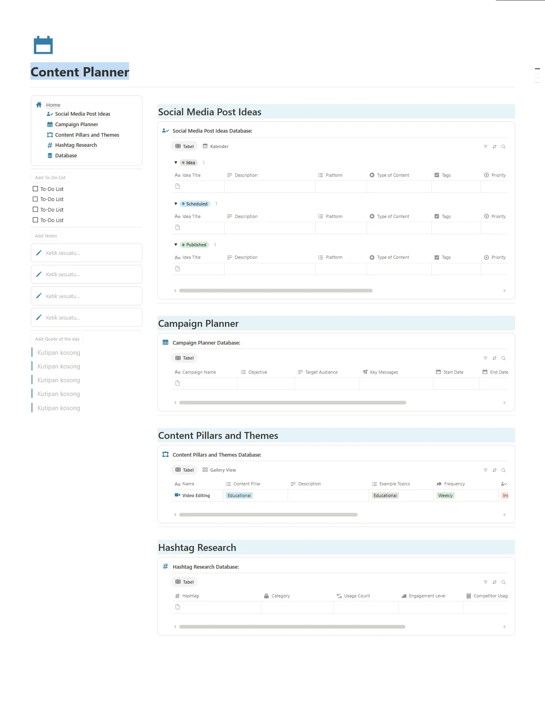Screen dimensions: 545x728
Task: Switch to Kalender view in Social Media database
Action: pyautogui.click(x=216, y=146)
